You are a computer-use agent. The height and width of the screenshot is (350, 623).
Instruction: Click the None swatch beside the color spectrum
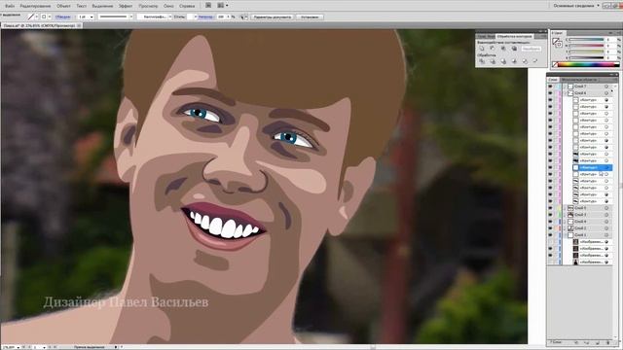pos(555,65)
